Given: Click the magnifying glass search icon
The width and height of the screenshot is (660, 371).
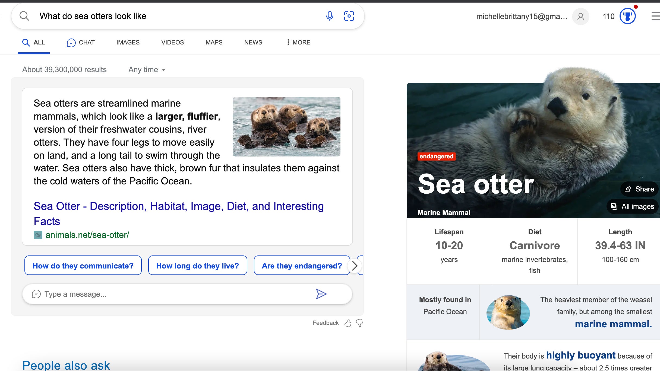Looking at the screenshot, I should tap(24, 16).
